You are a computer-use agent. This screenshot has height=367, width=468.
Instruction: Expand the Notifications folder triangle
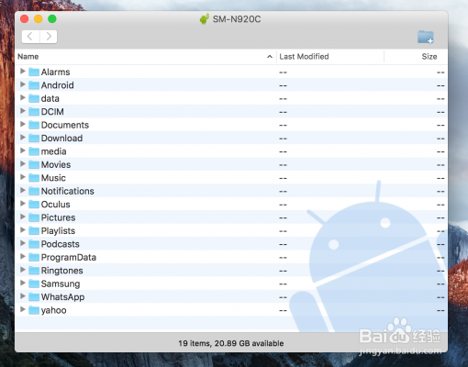23,190
